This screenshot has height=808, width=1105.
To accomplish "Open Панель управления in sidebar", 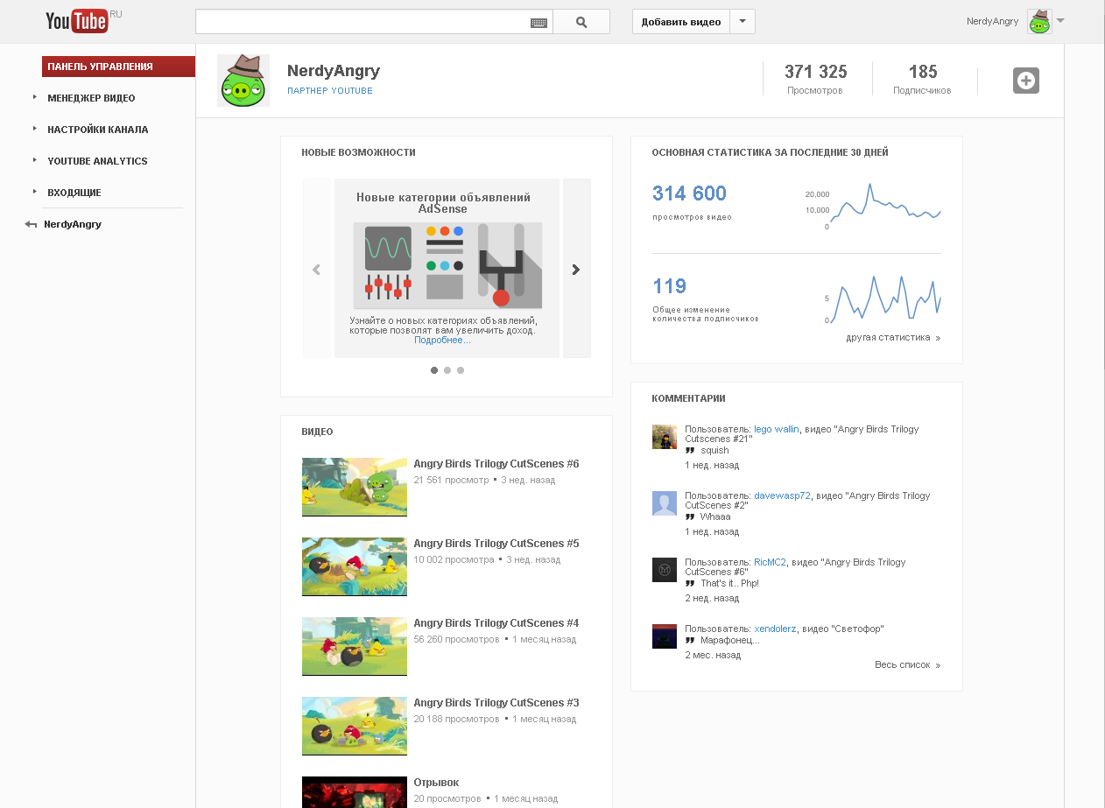I will [118, 67].
